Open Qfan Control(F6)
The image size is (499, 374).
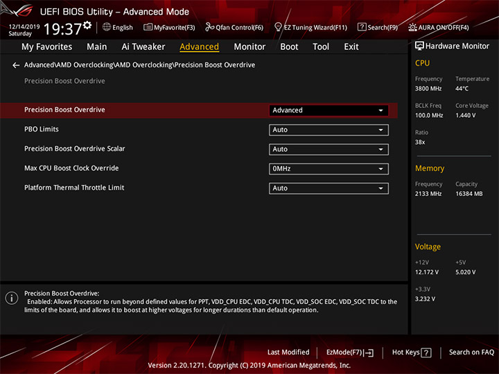coord(234,27)
